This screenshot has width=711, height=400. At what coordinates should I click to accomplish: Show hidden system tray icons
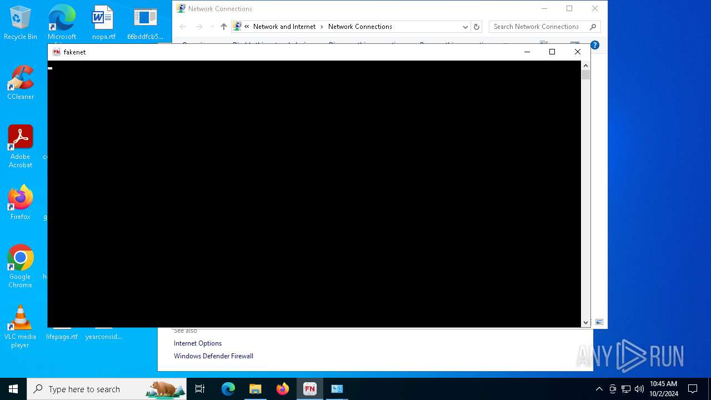599,389
